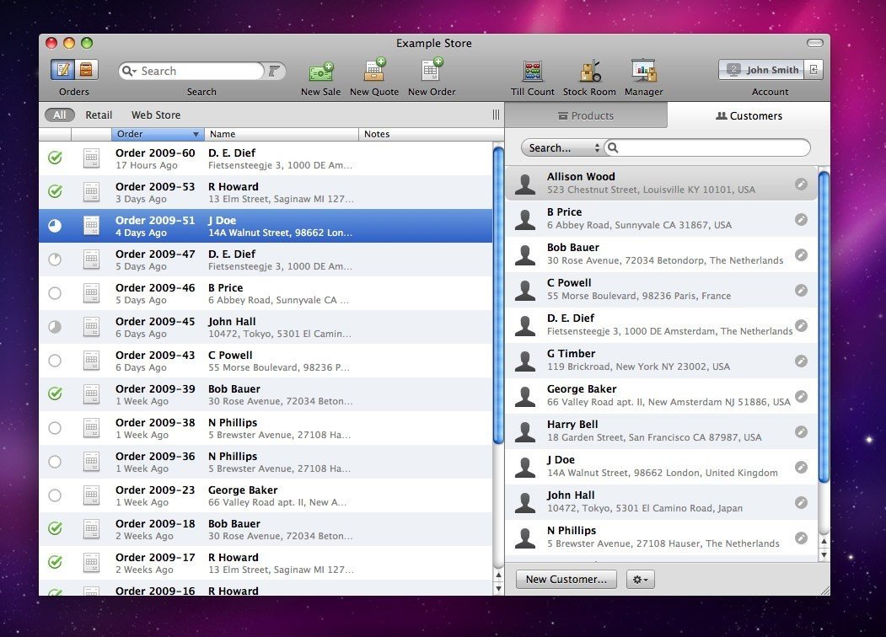886x637 pixels.
Task: Filter orders by Retail
Action: (x=99, y=115)
